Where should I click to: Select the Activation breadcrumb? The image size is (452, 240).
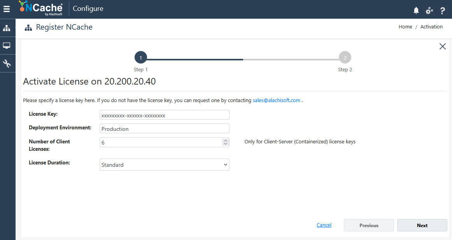(x=431, y=27)
